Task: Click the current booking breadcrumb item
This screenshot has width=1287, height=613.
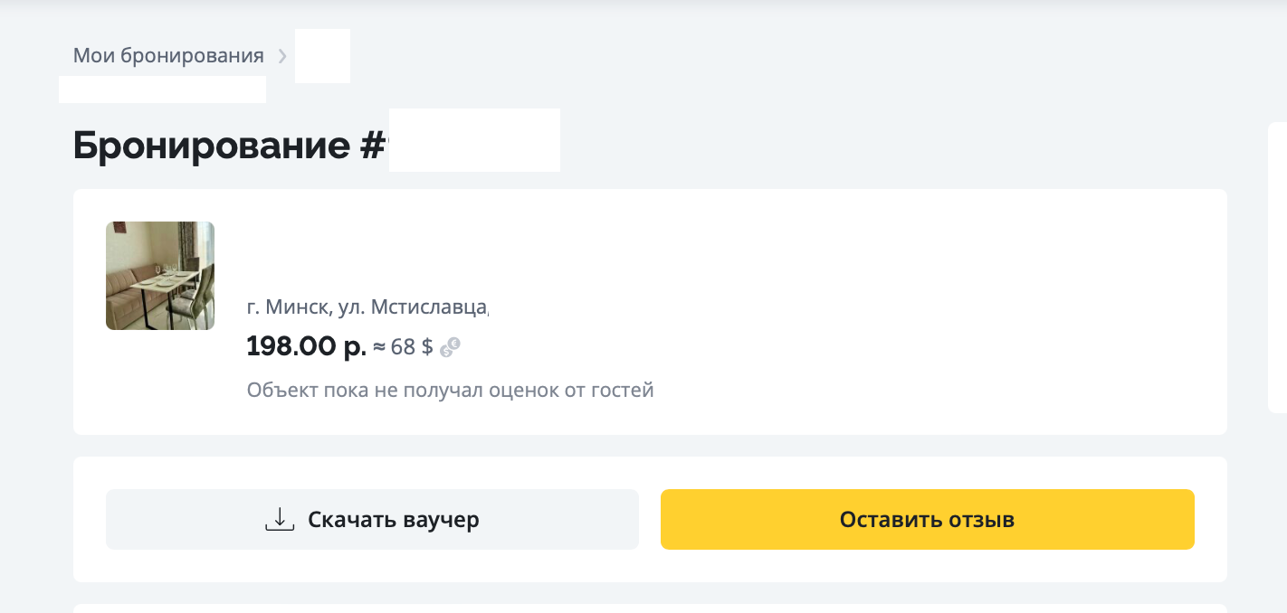Action: (x=322, y=56)
